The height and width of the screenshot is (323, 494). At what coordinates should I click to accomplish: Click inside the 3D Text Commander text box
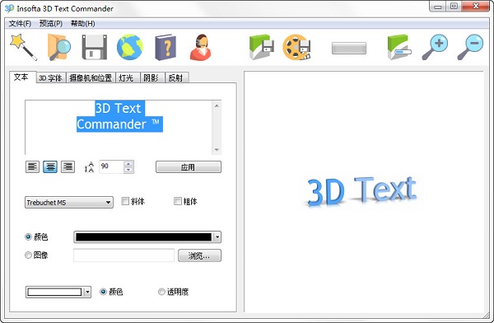pos(119,127)
